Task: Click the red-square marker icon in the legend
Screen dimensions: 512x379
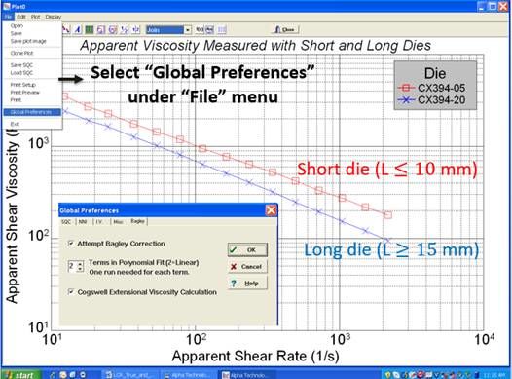Action: (x=406, y=88)
